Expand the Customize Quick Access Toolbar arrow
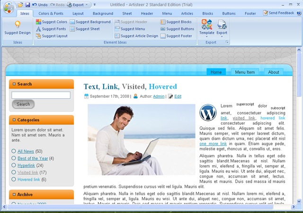 95,4
